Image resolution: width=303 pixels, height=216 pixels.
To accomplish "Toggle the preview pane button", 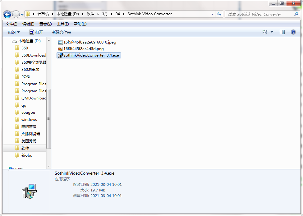I will click(282, 32).
